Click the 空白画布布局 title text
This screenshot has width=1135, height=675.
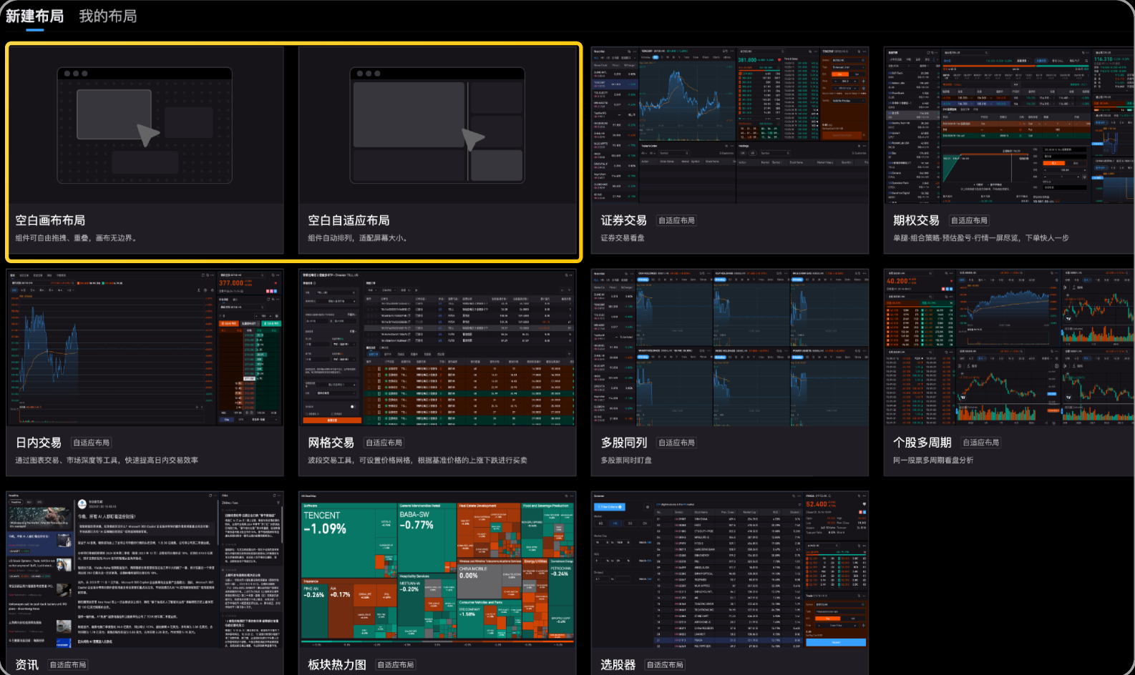[50, 220]
